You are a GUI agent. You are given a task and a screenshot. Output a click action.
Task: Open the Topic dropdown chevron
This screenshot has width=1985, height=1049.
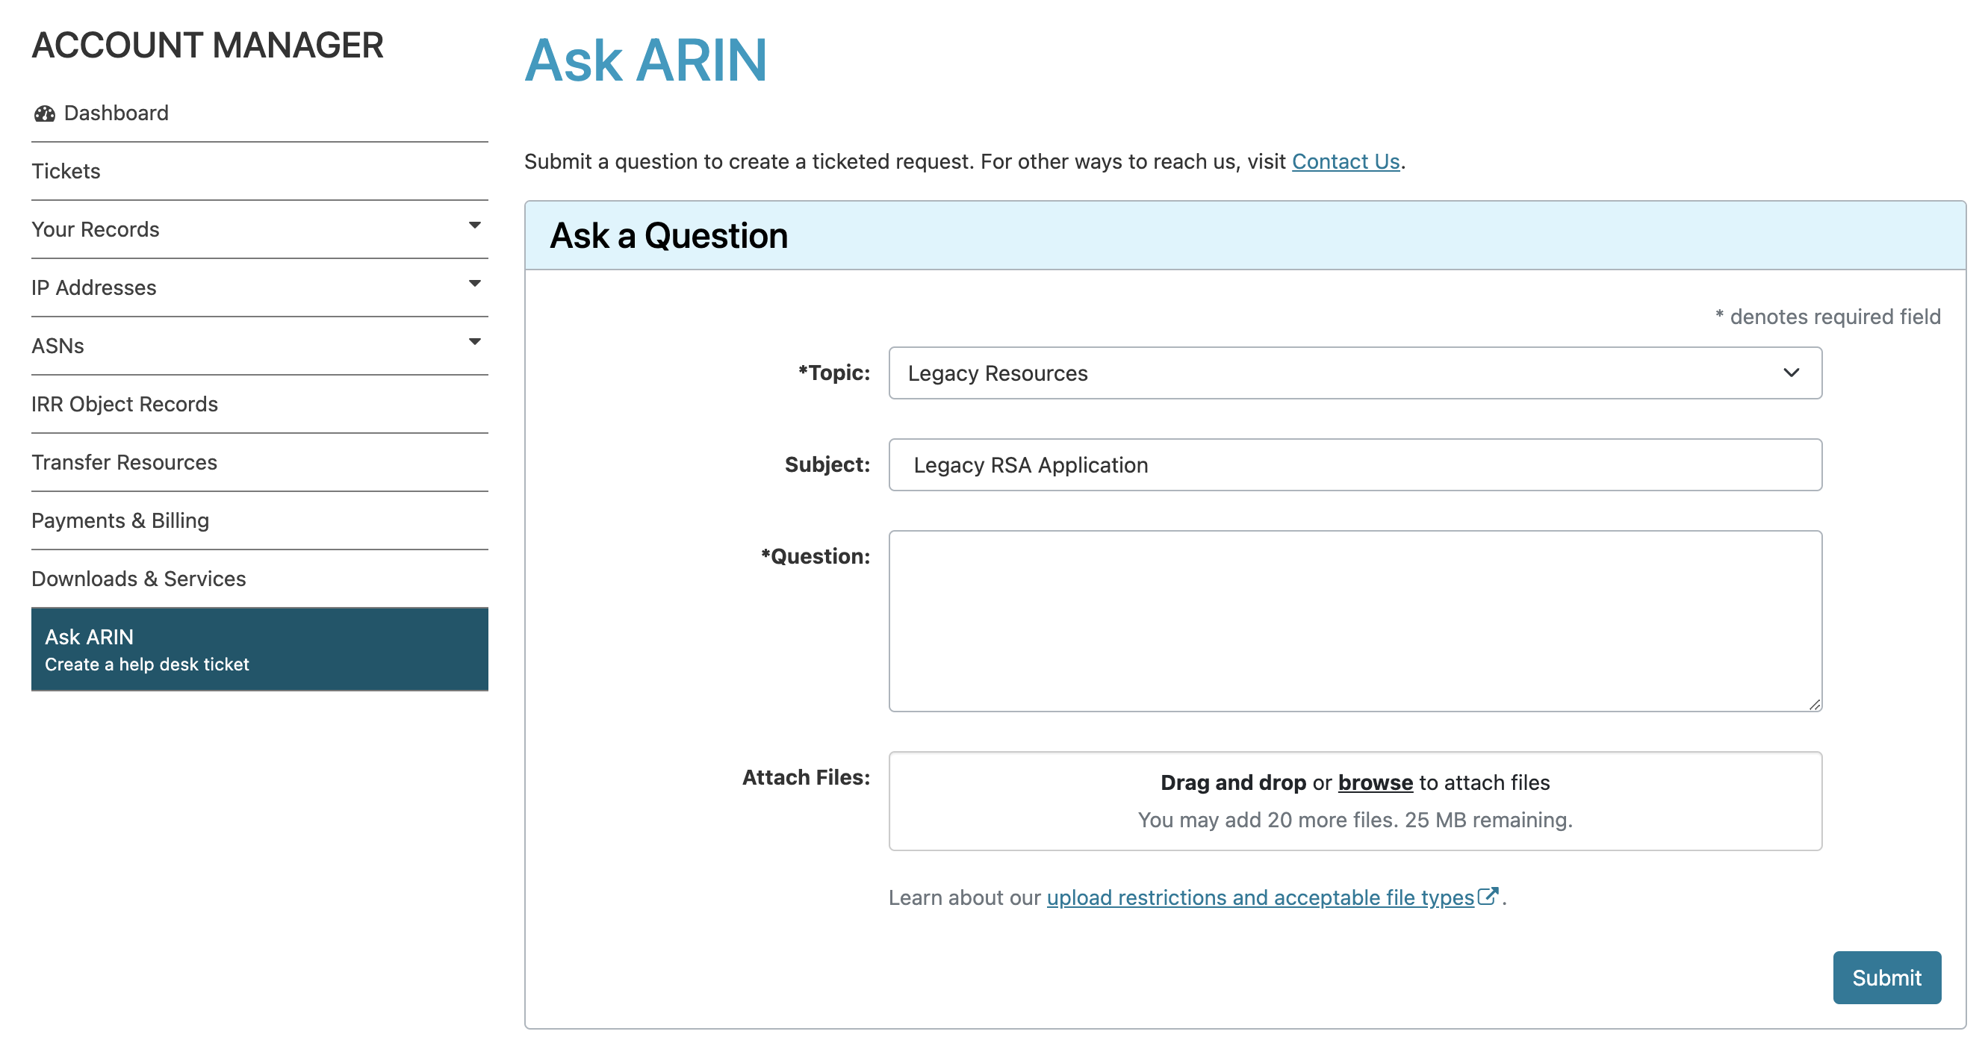click(1791, 373)
